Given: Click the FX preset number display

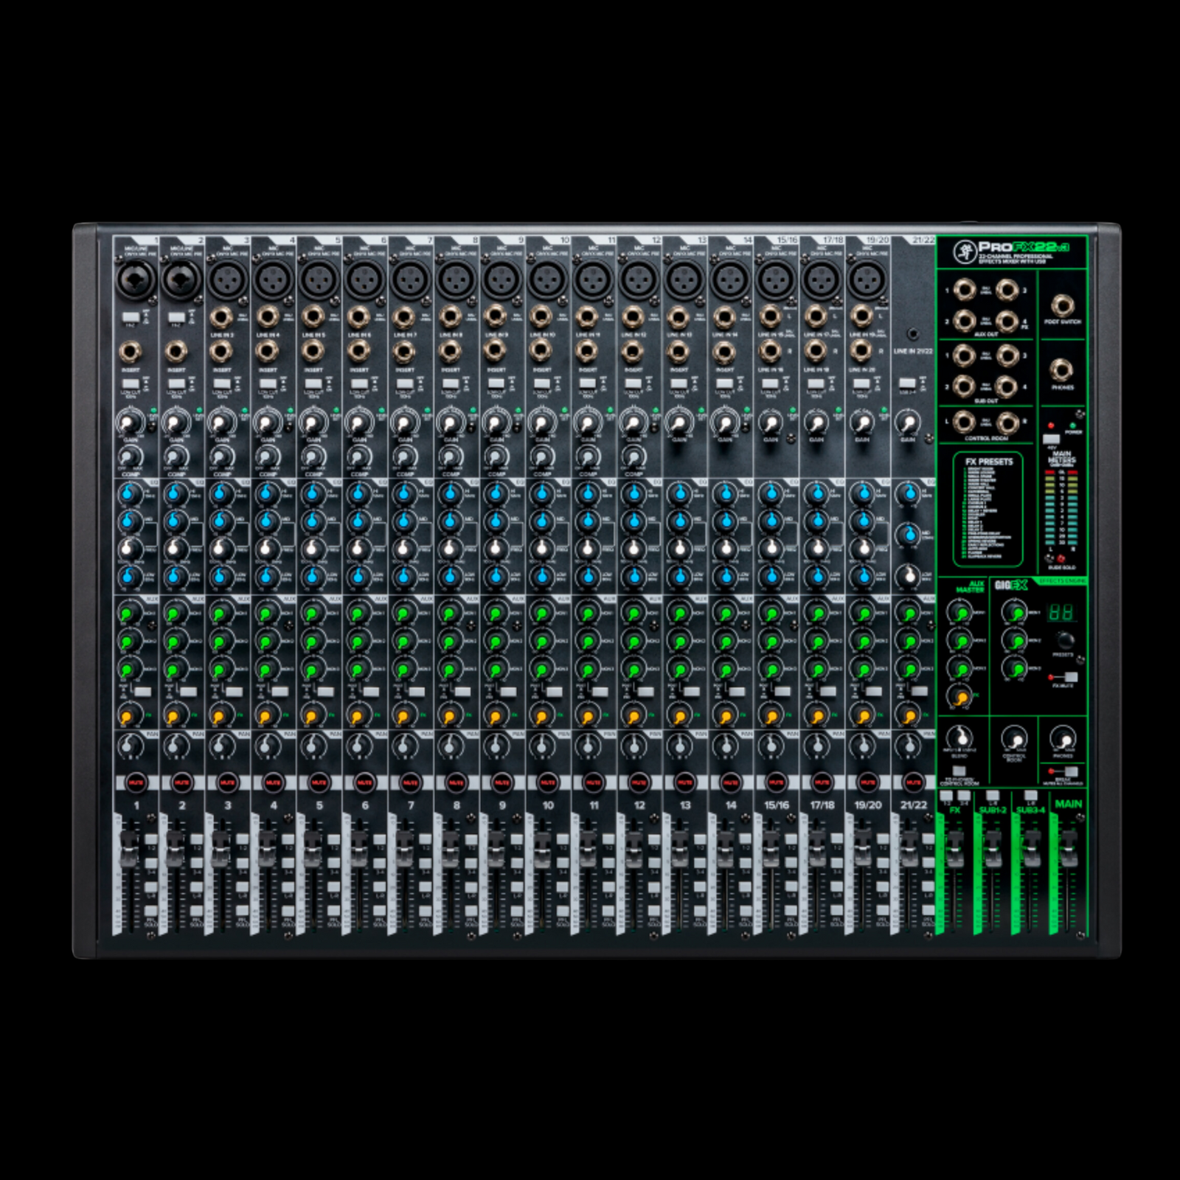Looking at the screenshot, I should click(1062, 613).
